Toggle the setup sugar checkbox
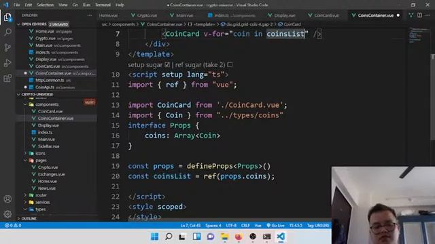Screen dimensions: 435x244 [x=167, y=65]
